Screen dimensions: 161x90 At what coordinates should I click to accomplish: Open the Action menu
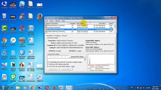(x=51, y=21)
